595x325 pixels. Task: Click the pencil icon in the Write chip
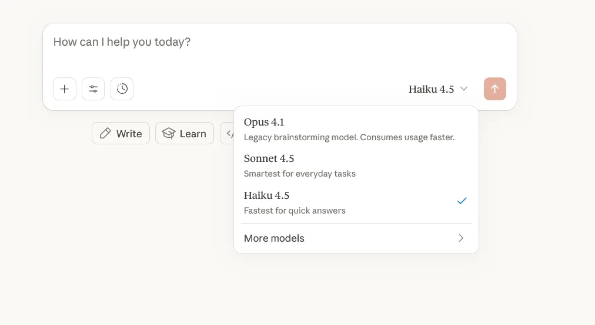pyautogui.click(x=105, y=134)
